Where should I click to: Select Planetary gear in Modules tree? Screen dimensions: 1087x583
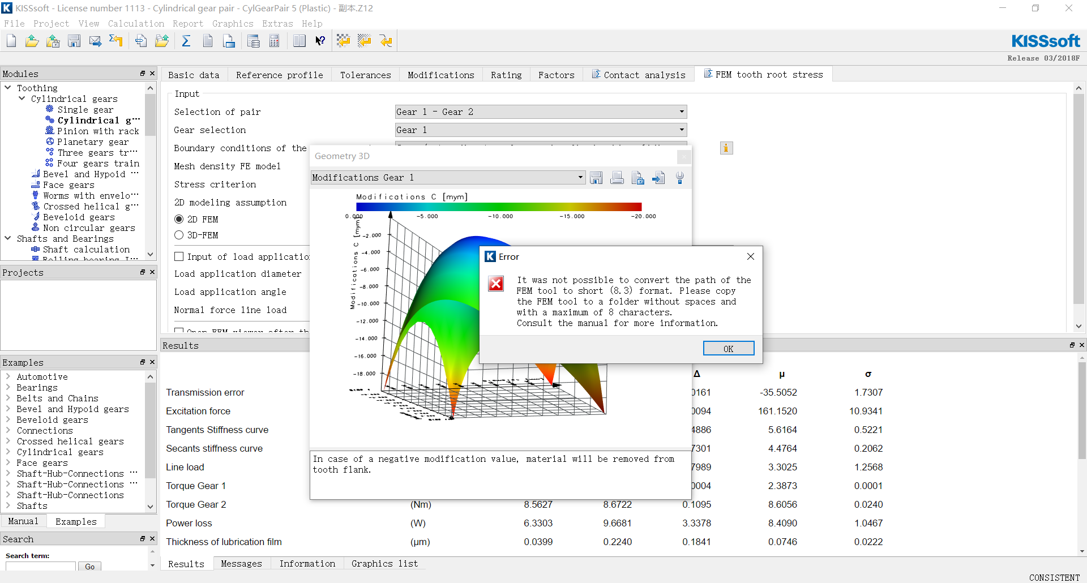93,142
